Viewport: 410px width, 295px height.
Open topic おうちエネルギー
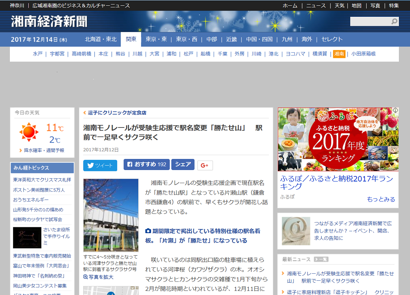[x=31, y=200]
